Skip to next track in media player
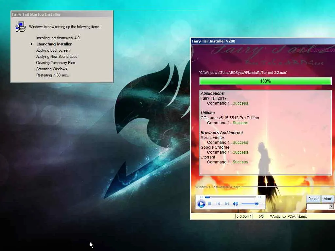The width and height of the screenshot is (335, 251). (227, 204)
